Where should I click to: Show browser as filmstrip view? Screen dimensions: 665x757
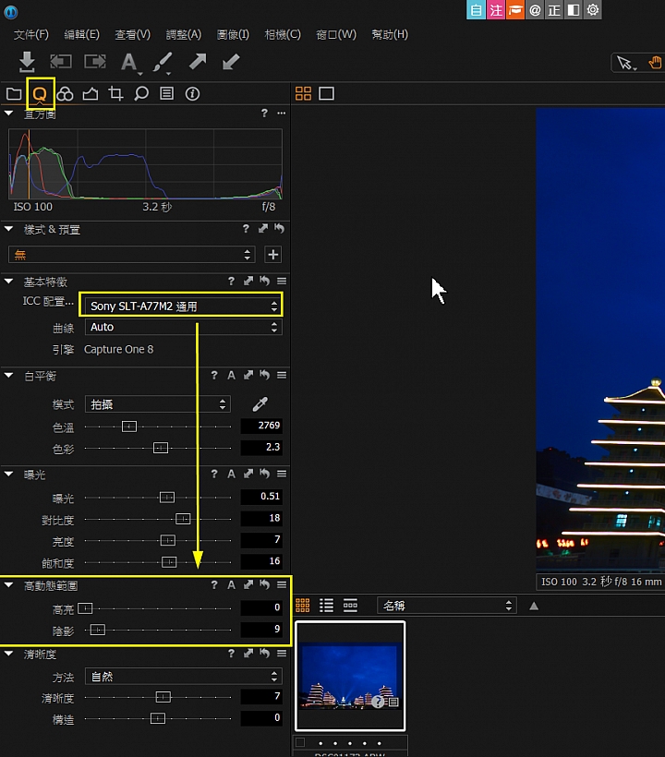[x=350, y=605]
